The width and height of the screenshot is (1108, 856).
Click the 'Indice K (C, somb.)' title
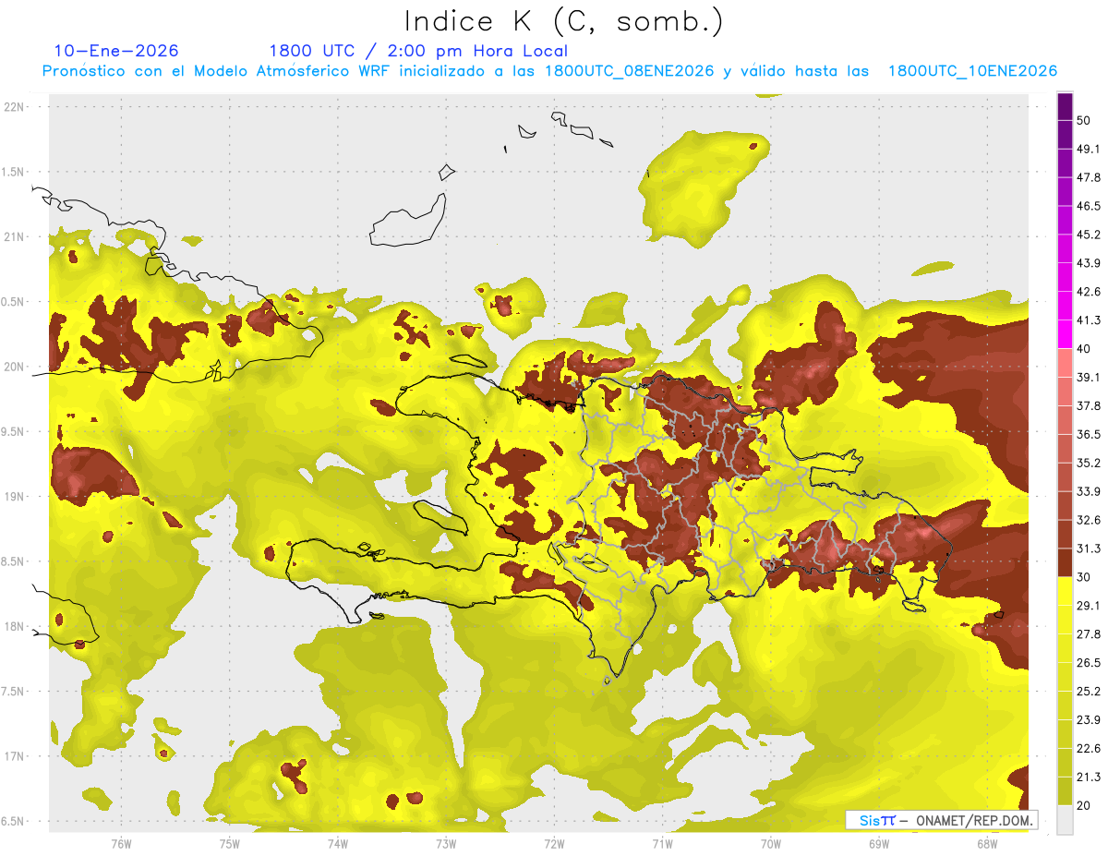click(x=564, y=20)
